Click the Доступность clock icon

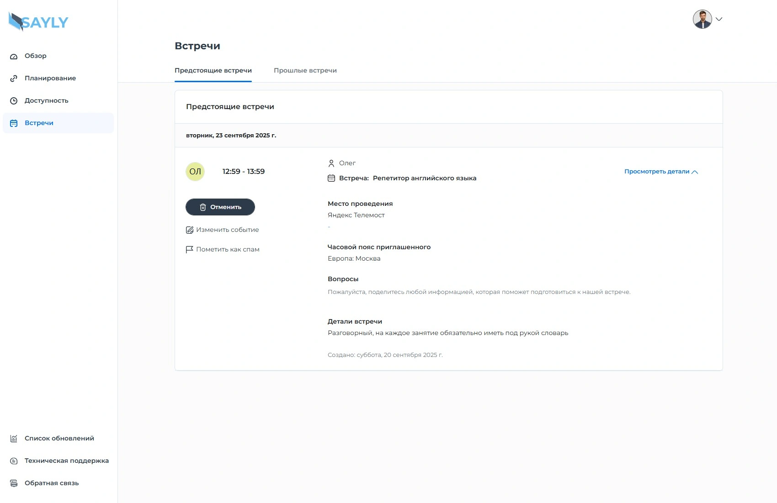tap(14, 101)
